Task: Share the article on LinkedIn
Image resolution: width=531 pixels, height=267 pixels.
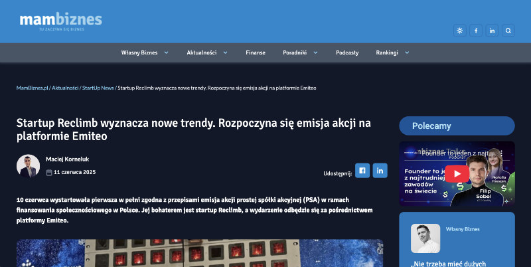Action: point(380,171)
